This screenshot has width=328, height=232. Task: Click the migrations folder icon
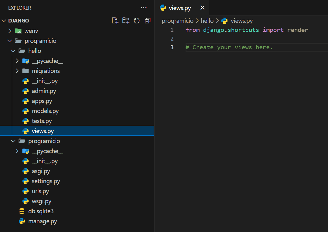[26, 71]
